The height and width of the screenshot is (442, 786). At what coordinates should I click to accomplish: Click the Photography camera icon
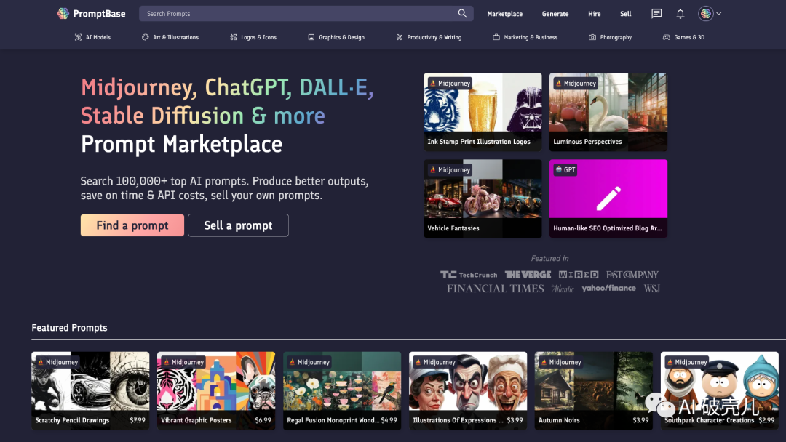592,37
